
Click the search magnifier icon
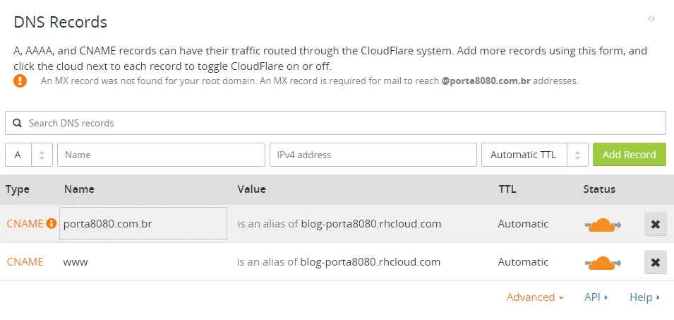click(x=18, y=123)
